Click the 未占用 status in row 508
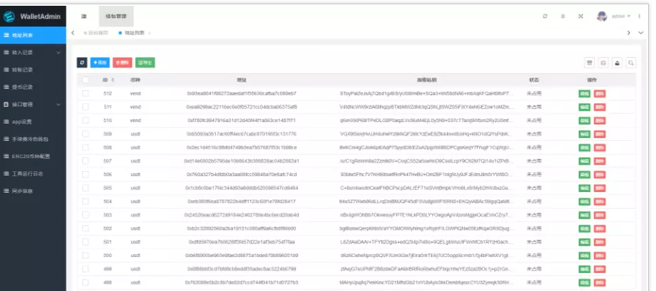The image size is (656, 291). [533, 147]
